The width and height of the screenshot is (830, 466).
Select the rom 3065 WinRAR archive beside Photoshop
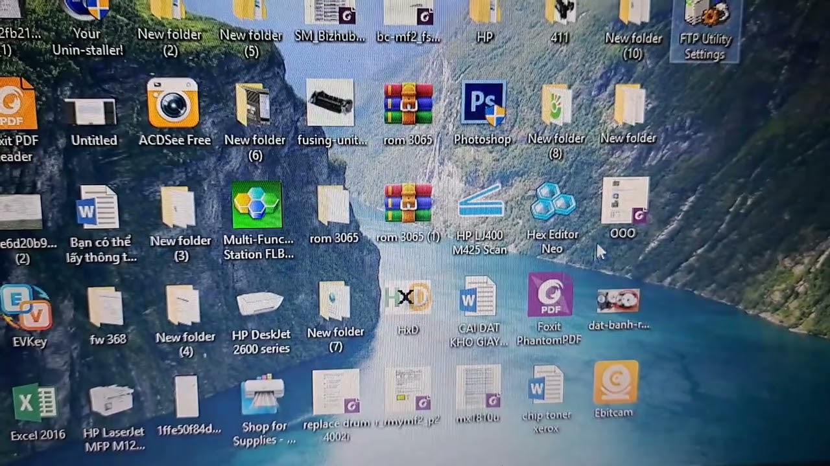point(408,103)
